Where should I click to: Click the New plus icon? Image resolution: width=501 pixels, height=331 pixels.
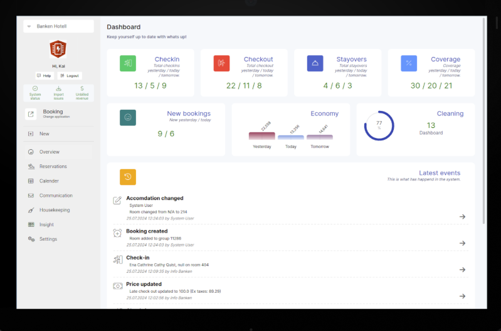31,134
